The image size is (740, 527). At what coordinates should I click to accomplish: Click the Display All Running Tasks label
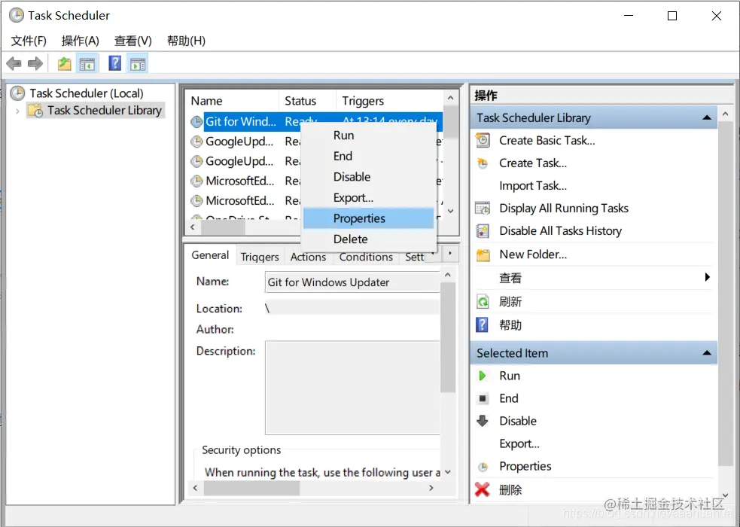point(564,208)
